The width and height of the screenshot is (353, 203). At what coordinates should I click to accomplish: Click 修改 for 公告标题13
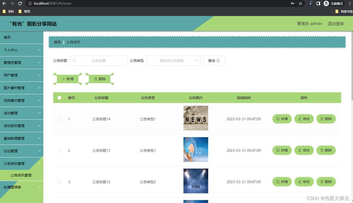tap(304, 150)
